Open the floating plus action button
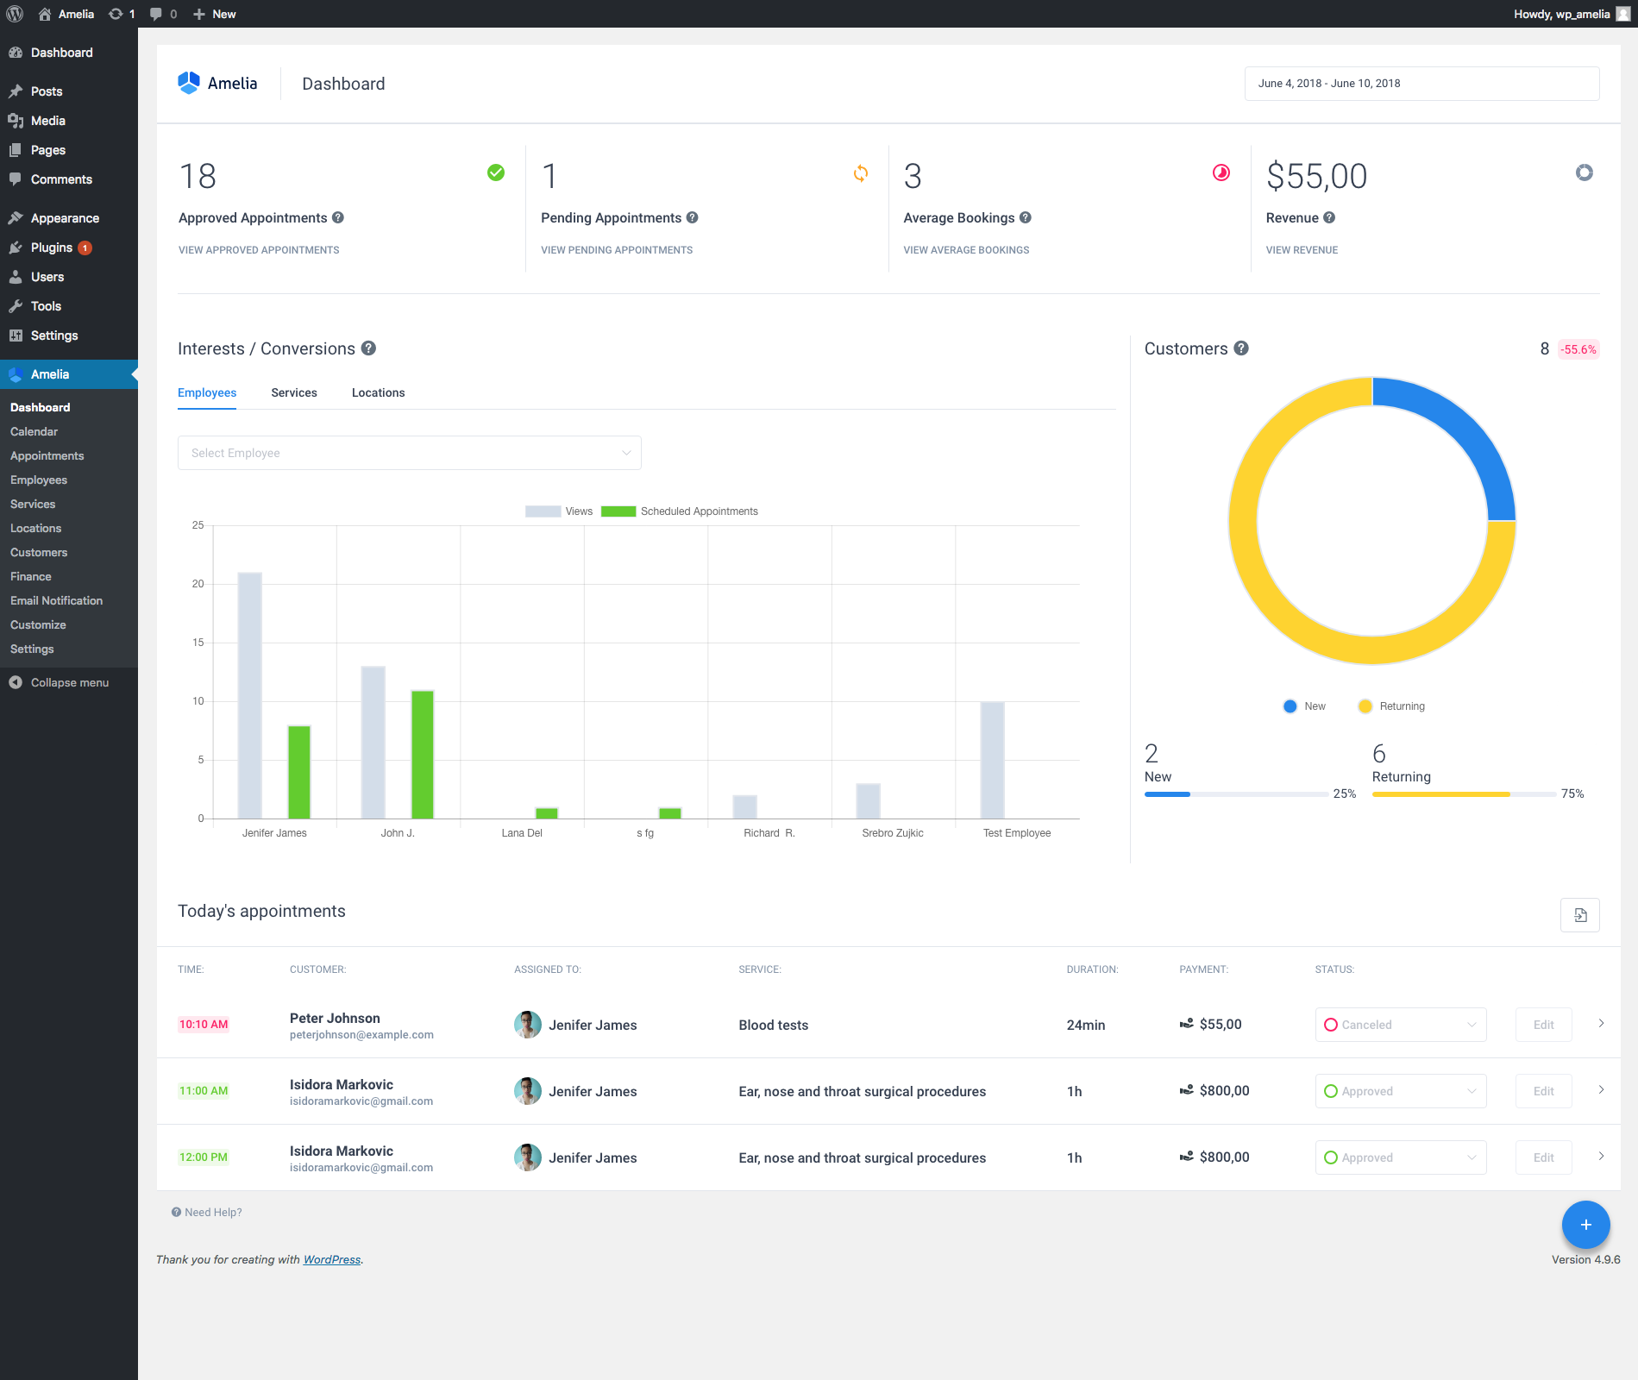The width and height of the screenshot is (1638, 1380). tap(1585, 1225)
